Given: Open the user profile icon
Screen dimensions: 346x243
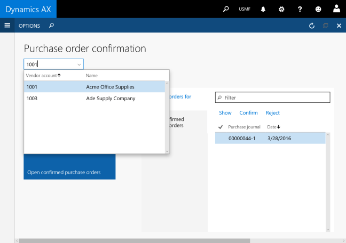Looking at the screenshot, I should 336,9.
